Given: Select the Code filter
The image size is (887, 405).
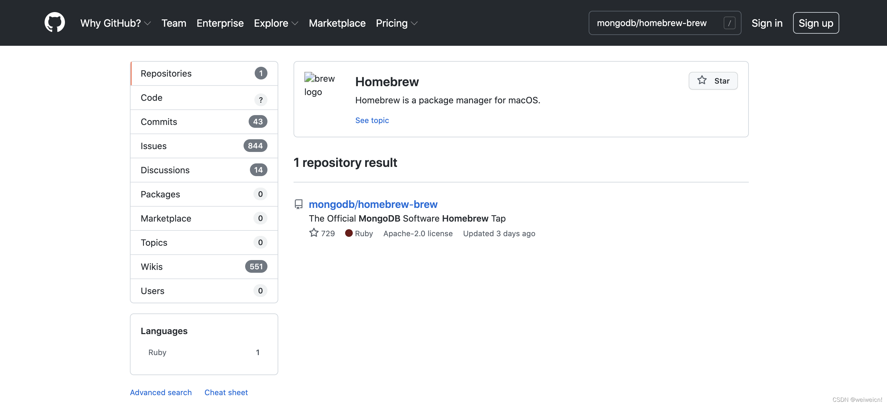Looking at the screenshot, I should click(x=204, y=98).
